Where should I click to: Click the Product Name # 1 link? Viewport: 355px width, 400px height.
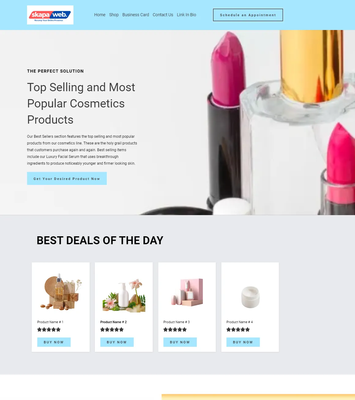point(50,322)
